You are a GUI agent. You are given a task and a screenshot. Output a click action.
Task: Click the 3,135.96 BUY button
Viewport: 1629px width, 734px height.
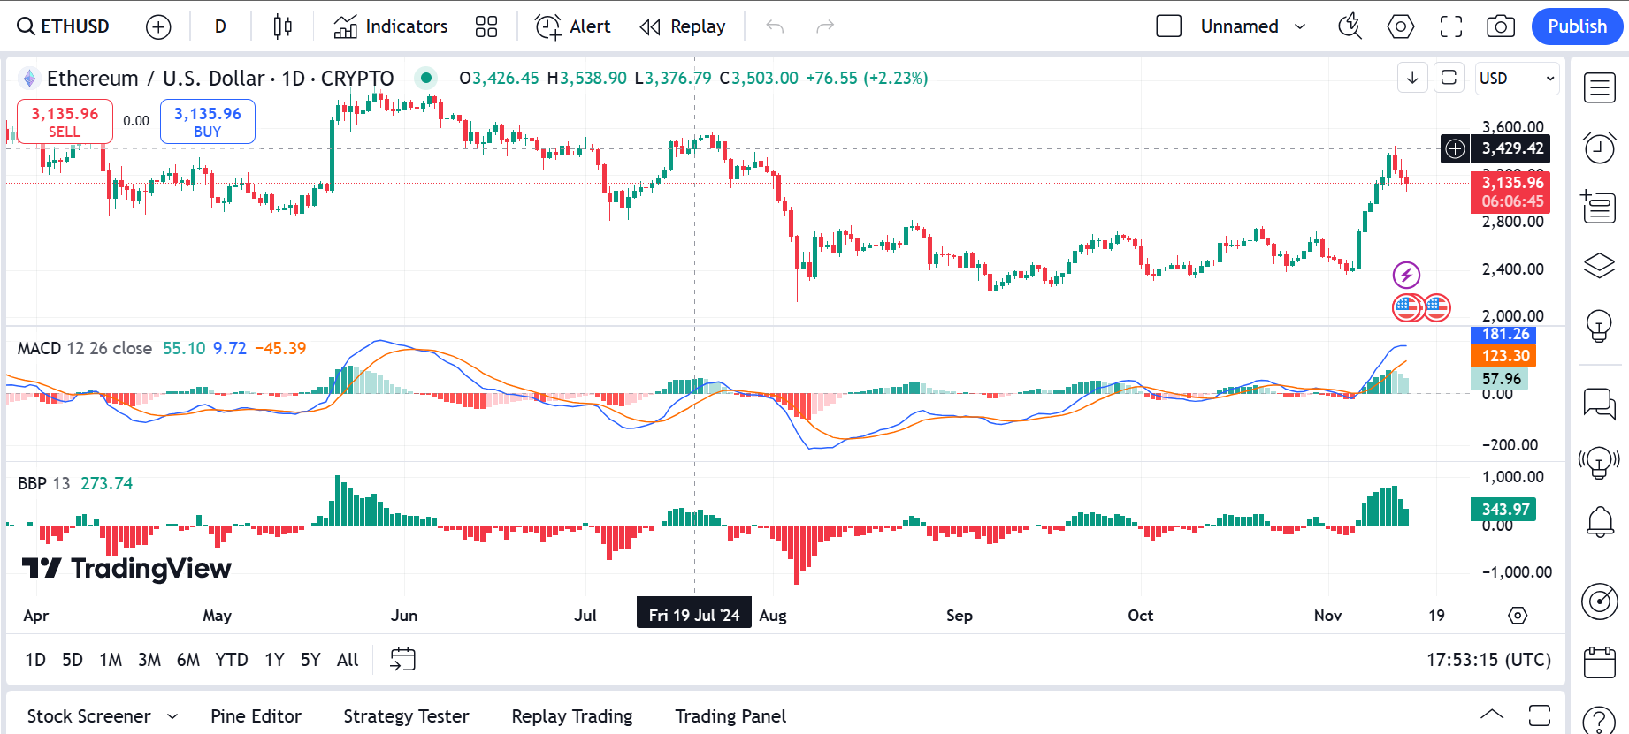coord(208,121)
